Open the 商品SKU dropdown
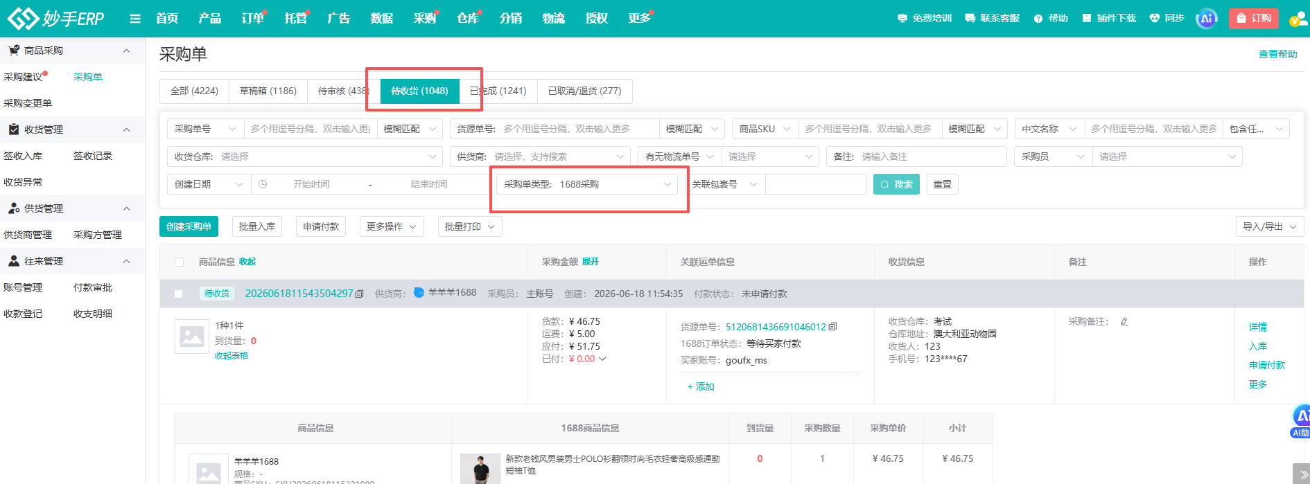Image resolution: width=1310 pixels, height=484 pixels. [x=765, y=129]
